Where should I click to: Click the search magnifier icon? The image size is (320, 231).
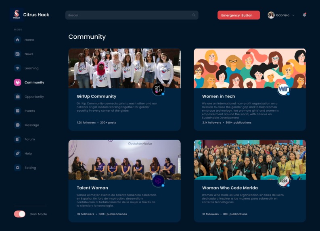point(194,15)
